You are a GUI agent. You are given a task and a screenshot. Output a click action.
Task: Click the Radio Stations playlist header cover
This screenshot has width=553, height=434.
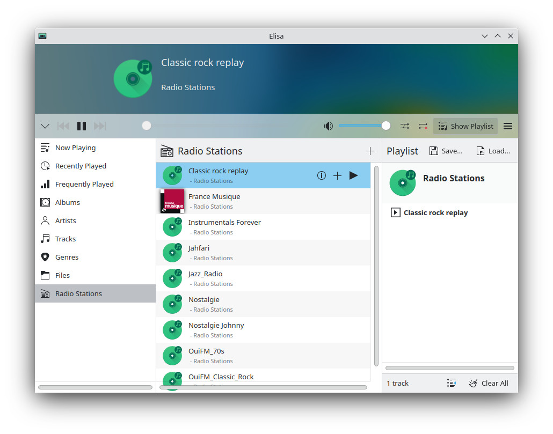(x=403, y=183)
